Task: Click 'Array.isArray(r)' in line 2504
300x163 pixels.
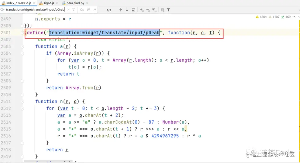Action: (79, 53)
